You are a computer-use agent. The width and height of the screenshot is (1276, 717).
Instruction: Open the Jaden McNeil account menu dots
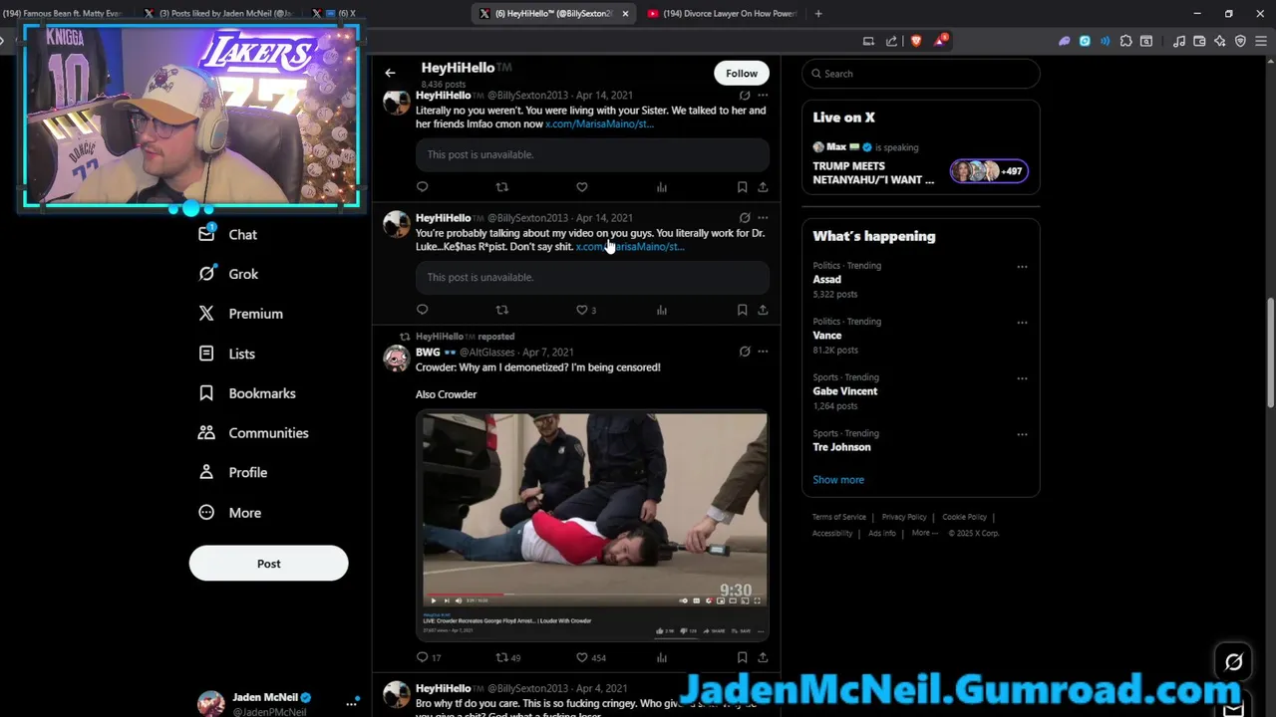point(351,703)
